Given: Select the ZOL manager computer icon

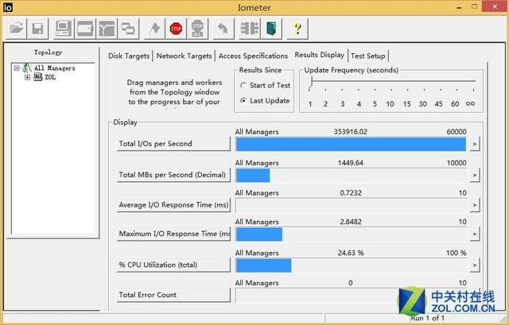Looking at the screenshot, I should [38, 77].
